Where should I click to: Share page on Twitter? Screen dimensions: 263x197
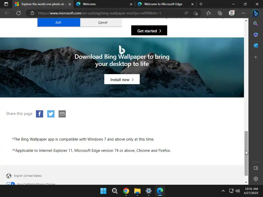pyautogui.click(x=51, y=114)
